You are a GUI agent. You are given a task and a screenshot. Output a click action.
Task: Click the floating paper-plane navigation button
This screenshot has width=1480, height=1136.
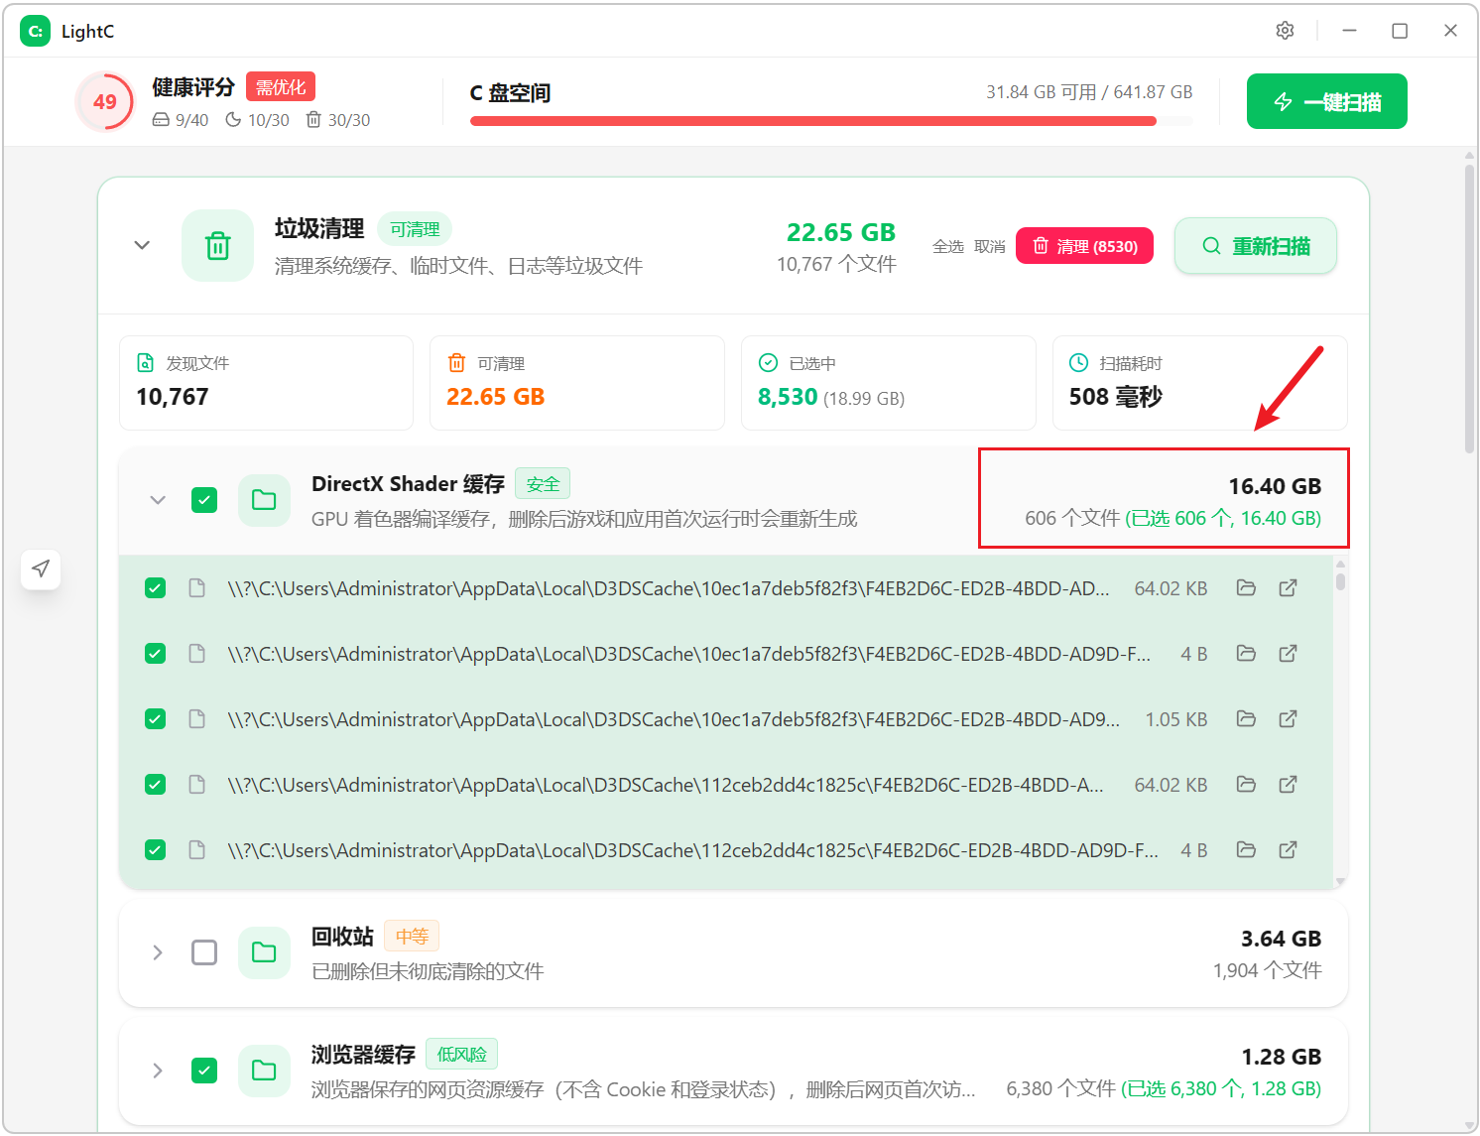[41, 568]
